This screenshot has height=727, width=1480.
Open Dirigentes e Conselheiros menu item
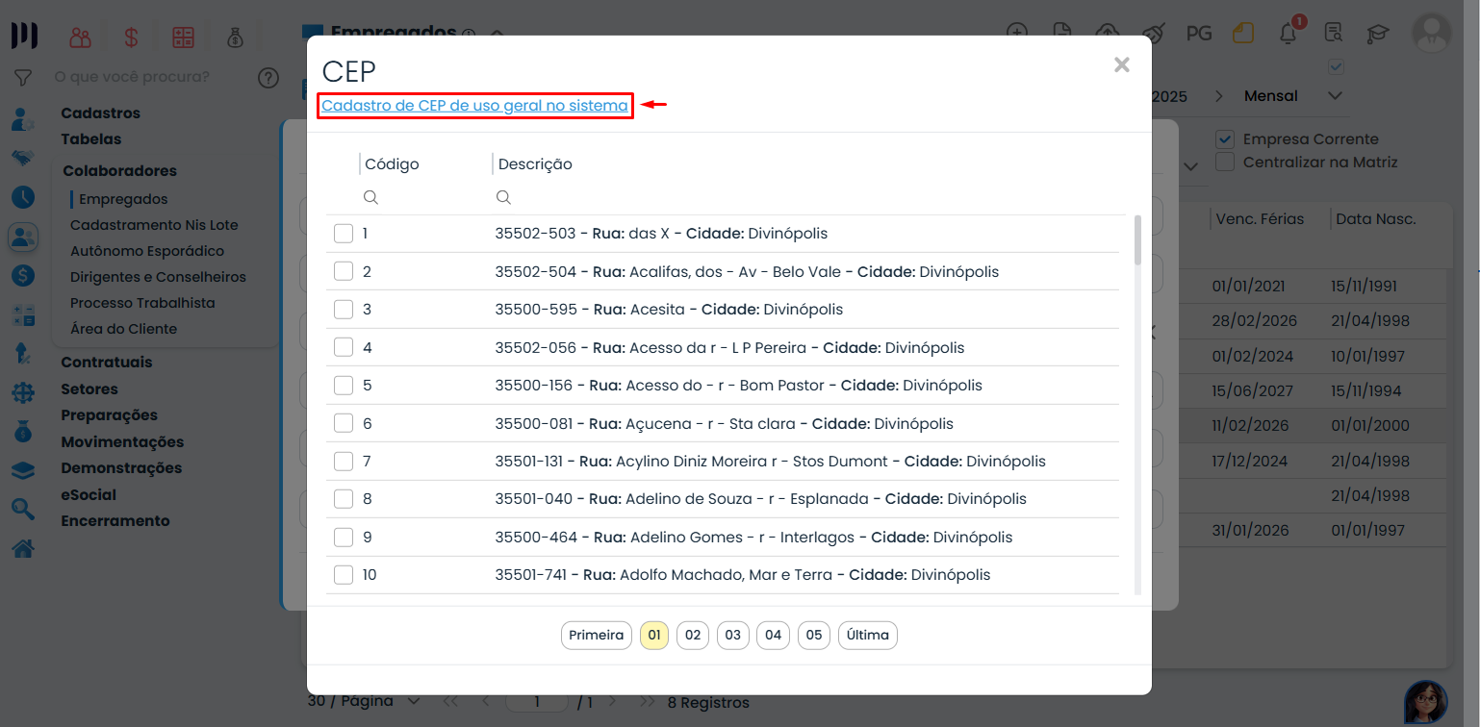coord(158,277)
